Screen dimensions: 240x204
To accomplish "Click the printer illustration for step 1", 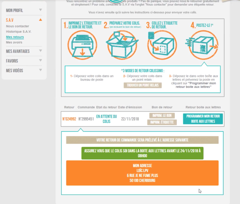I will pyautogui.click(x=82, y=45).
